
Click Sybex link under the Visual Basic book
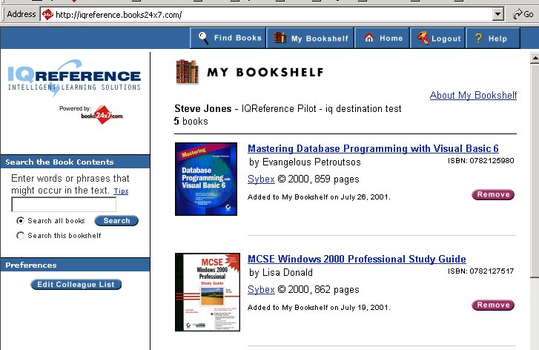[261, 179]
